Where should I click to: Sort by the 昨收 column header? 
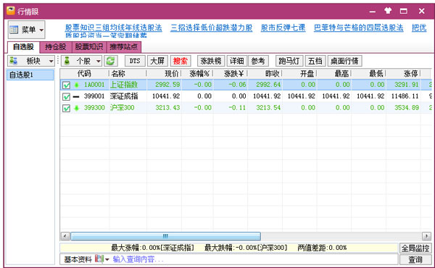point(265,74)
